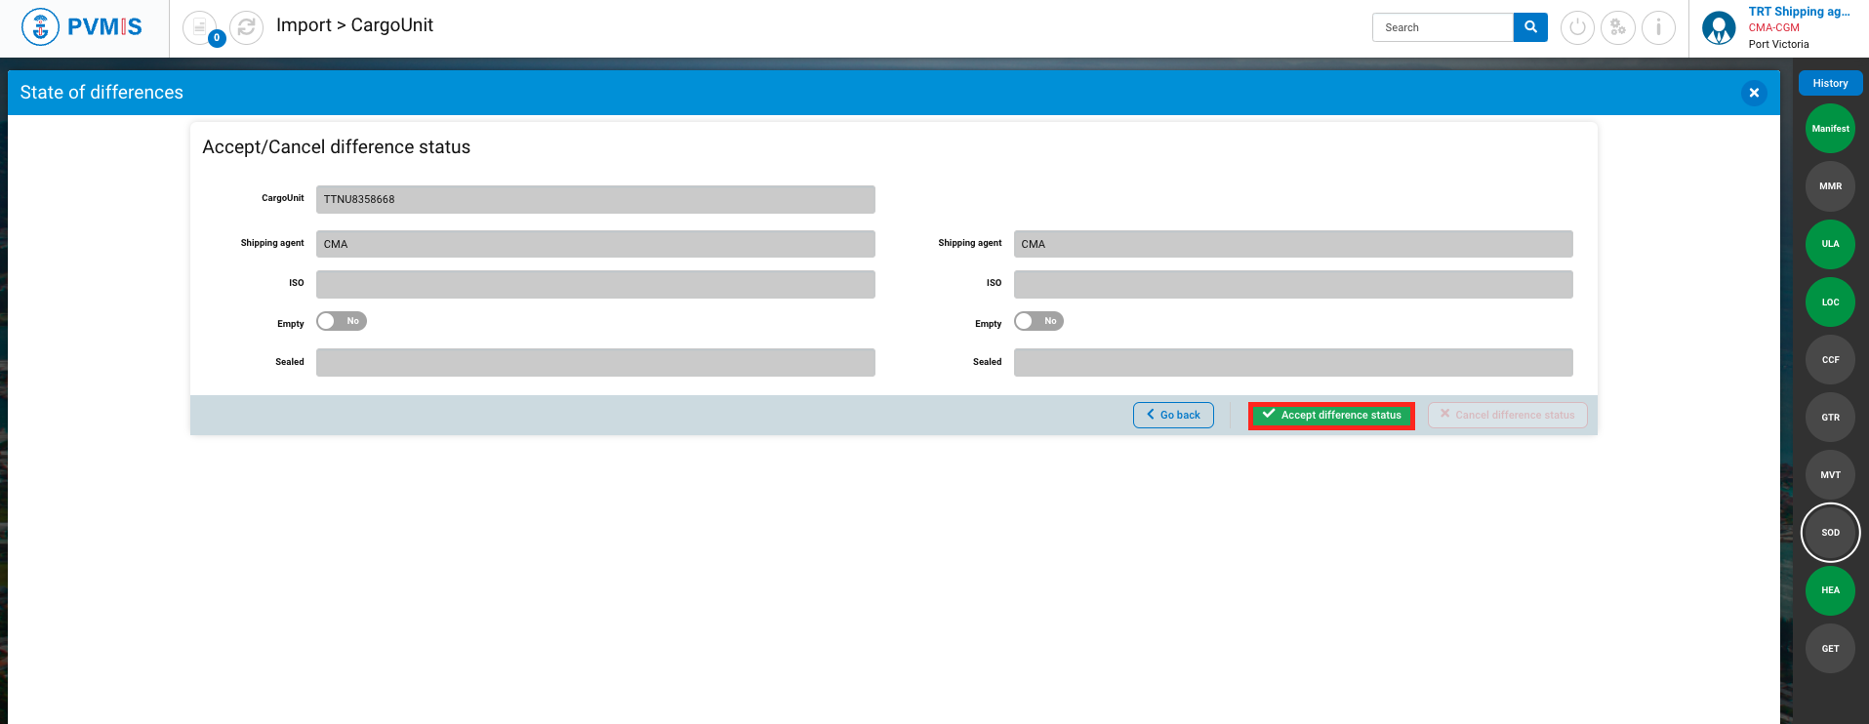
Task: Open the documents icon with 0 badge
Action: 200,27
